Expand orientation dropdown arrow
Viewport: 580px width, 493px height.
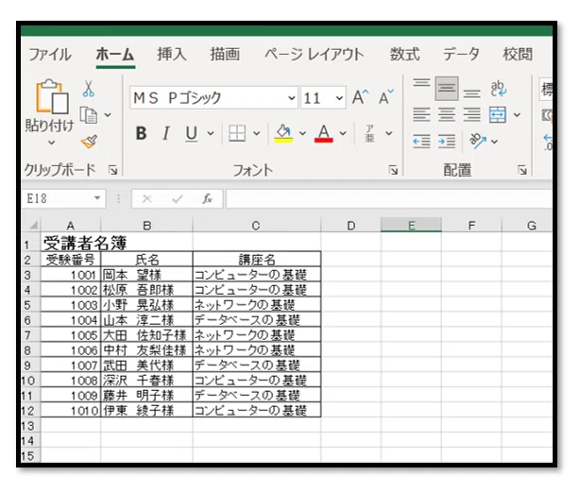tap(494, 142)
